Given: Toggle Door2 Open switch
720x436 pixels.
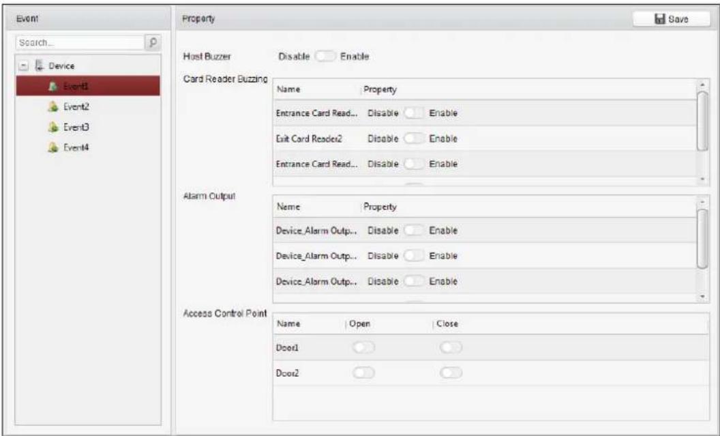Looking at the screenshot, I should click(363, 373).
